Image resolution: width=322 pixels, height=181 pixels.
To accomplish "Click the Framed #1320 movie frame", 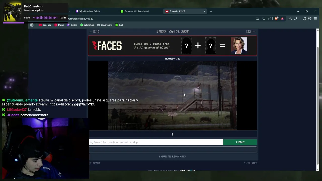I will [172, 96].
